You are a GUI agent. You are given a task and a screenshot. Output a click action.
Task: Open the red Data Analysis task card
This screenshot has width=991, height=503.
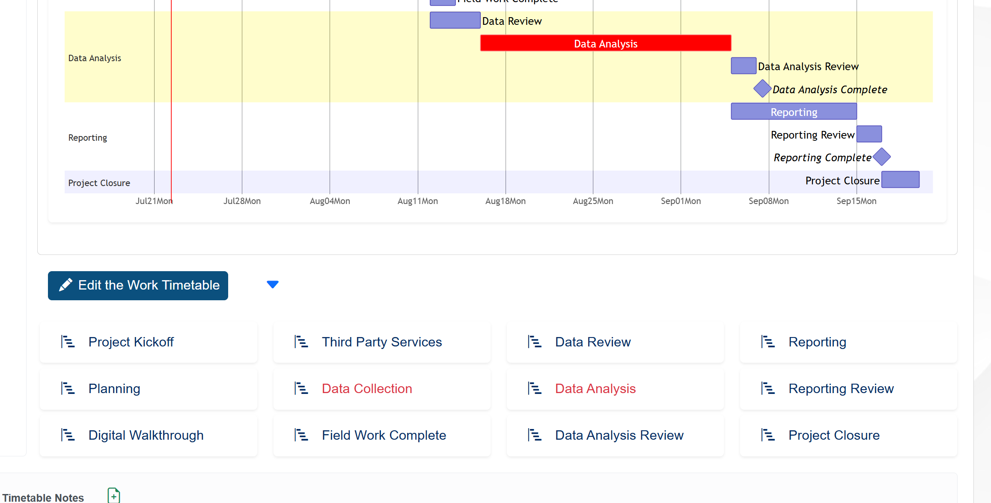coord(595,388)
